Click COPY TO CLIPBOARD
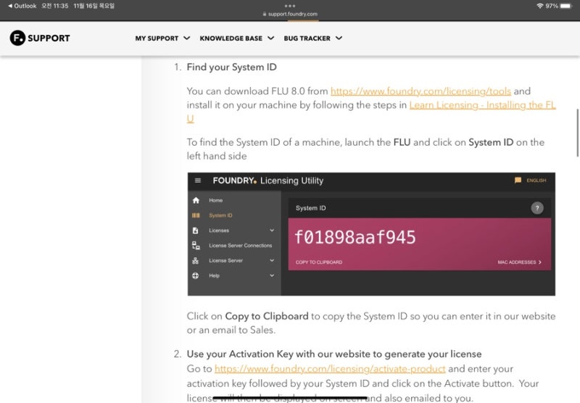580x403 pixels. pos(319,262)
